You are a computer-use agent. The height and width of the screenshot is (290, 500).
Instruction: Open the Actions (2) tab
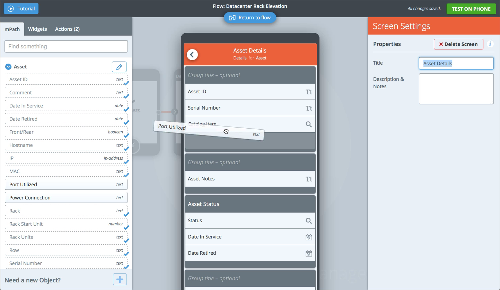pos(67,29)
